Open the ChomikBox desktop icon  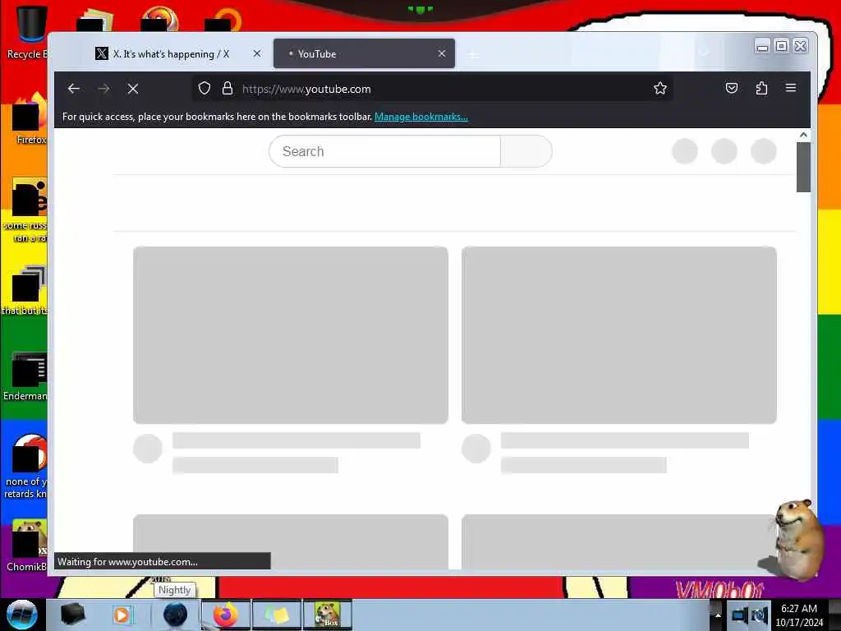coord(27,545)
